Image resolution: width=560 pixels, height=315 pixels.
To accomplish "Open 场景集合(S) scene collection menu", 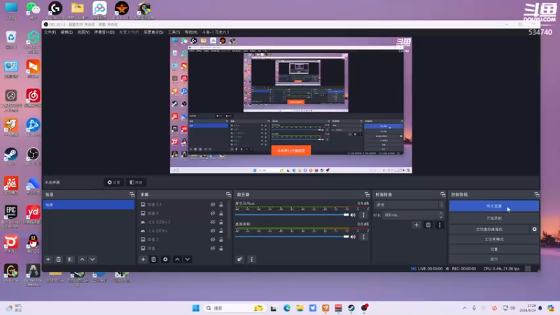I will tap(153, 32).
